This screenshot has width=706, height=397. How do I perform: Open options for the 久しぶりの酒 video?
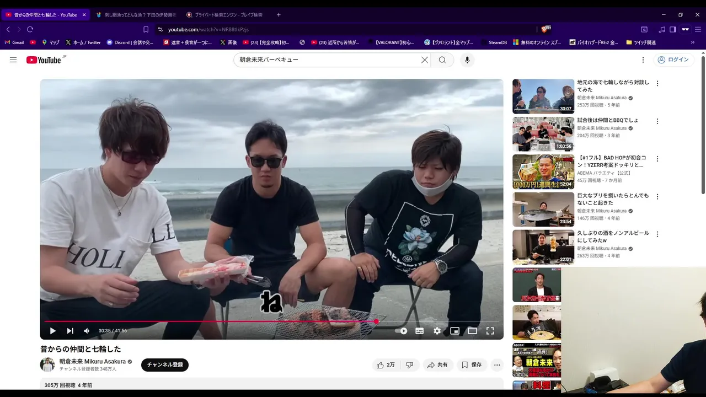coord(657,233)
